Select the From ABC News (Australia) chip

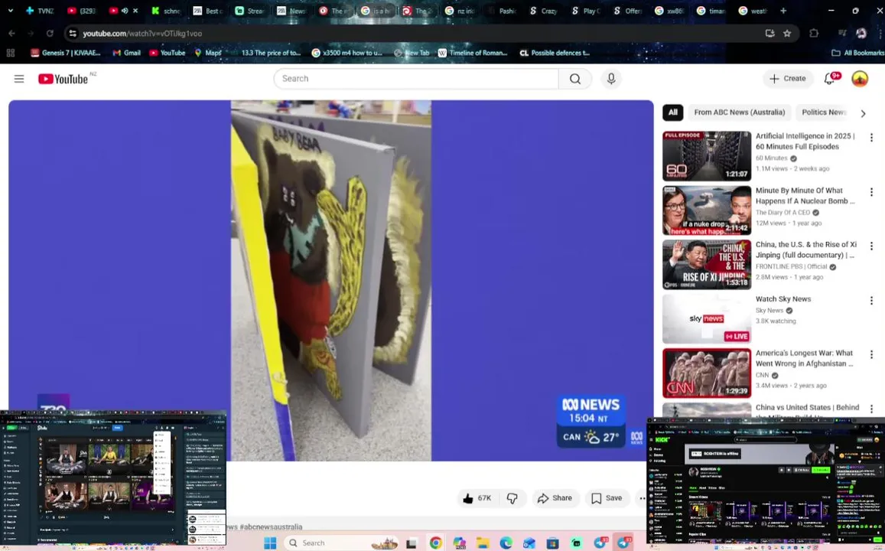pyautogui.click(x=740, y=112)
